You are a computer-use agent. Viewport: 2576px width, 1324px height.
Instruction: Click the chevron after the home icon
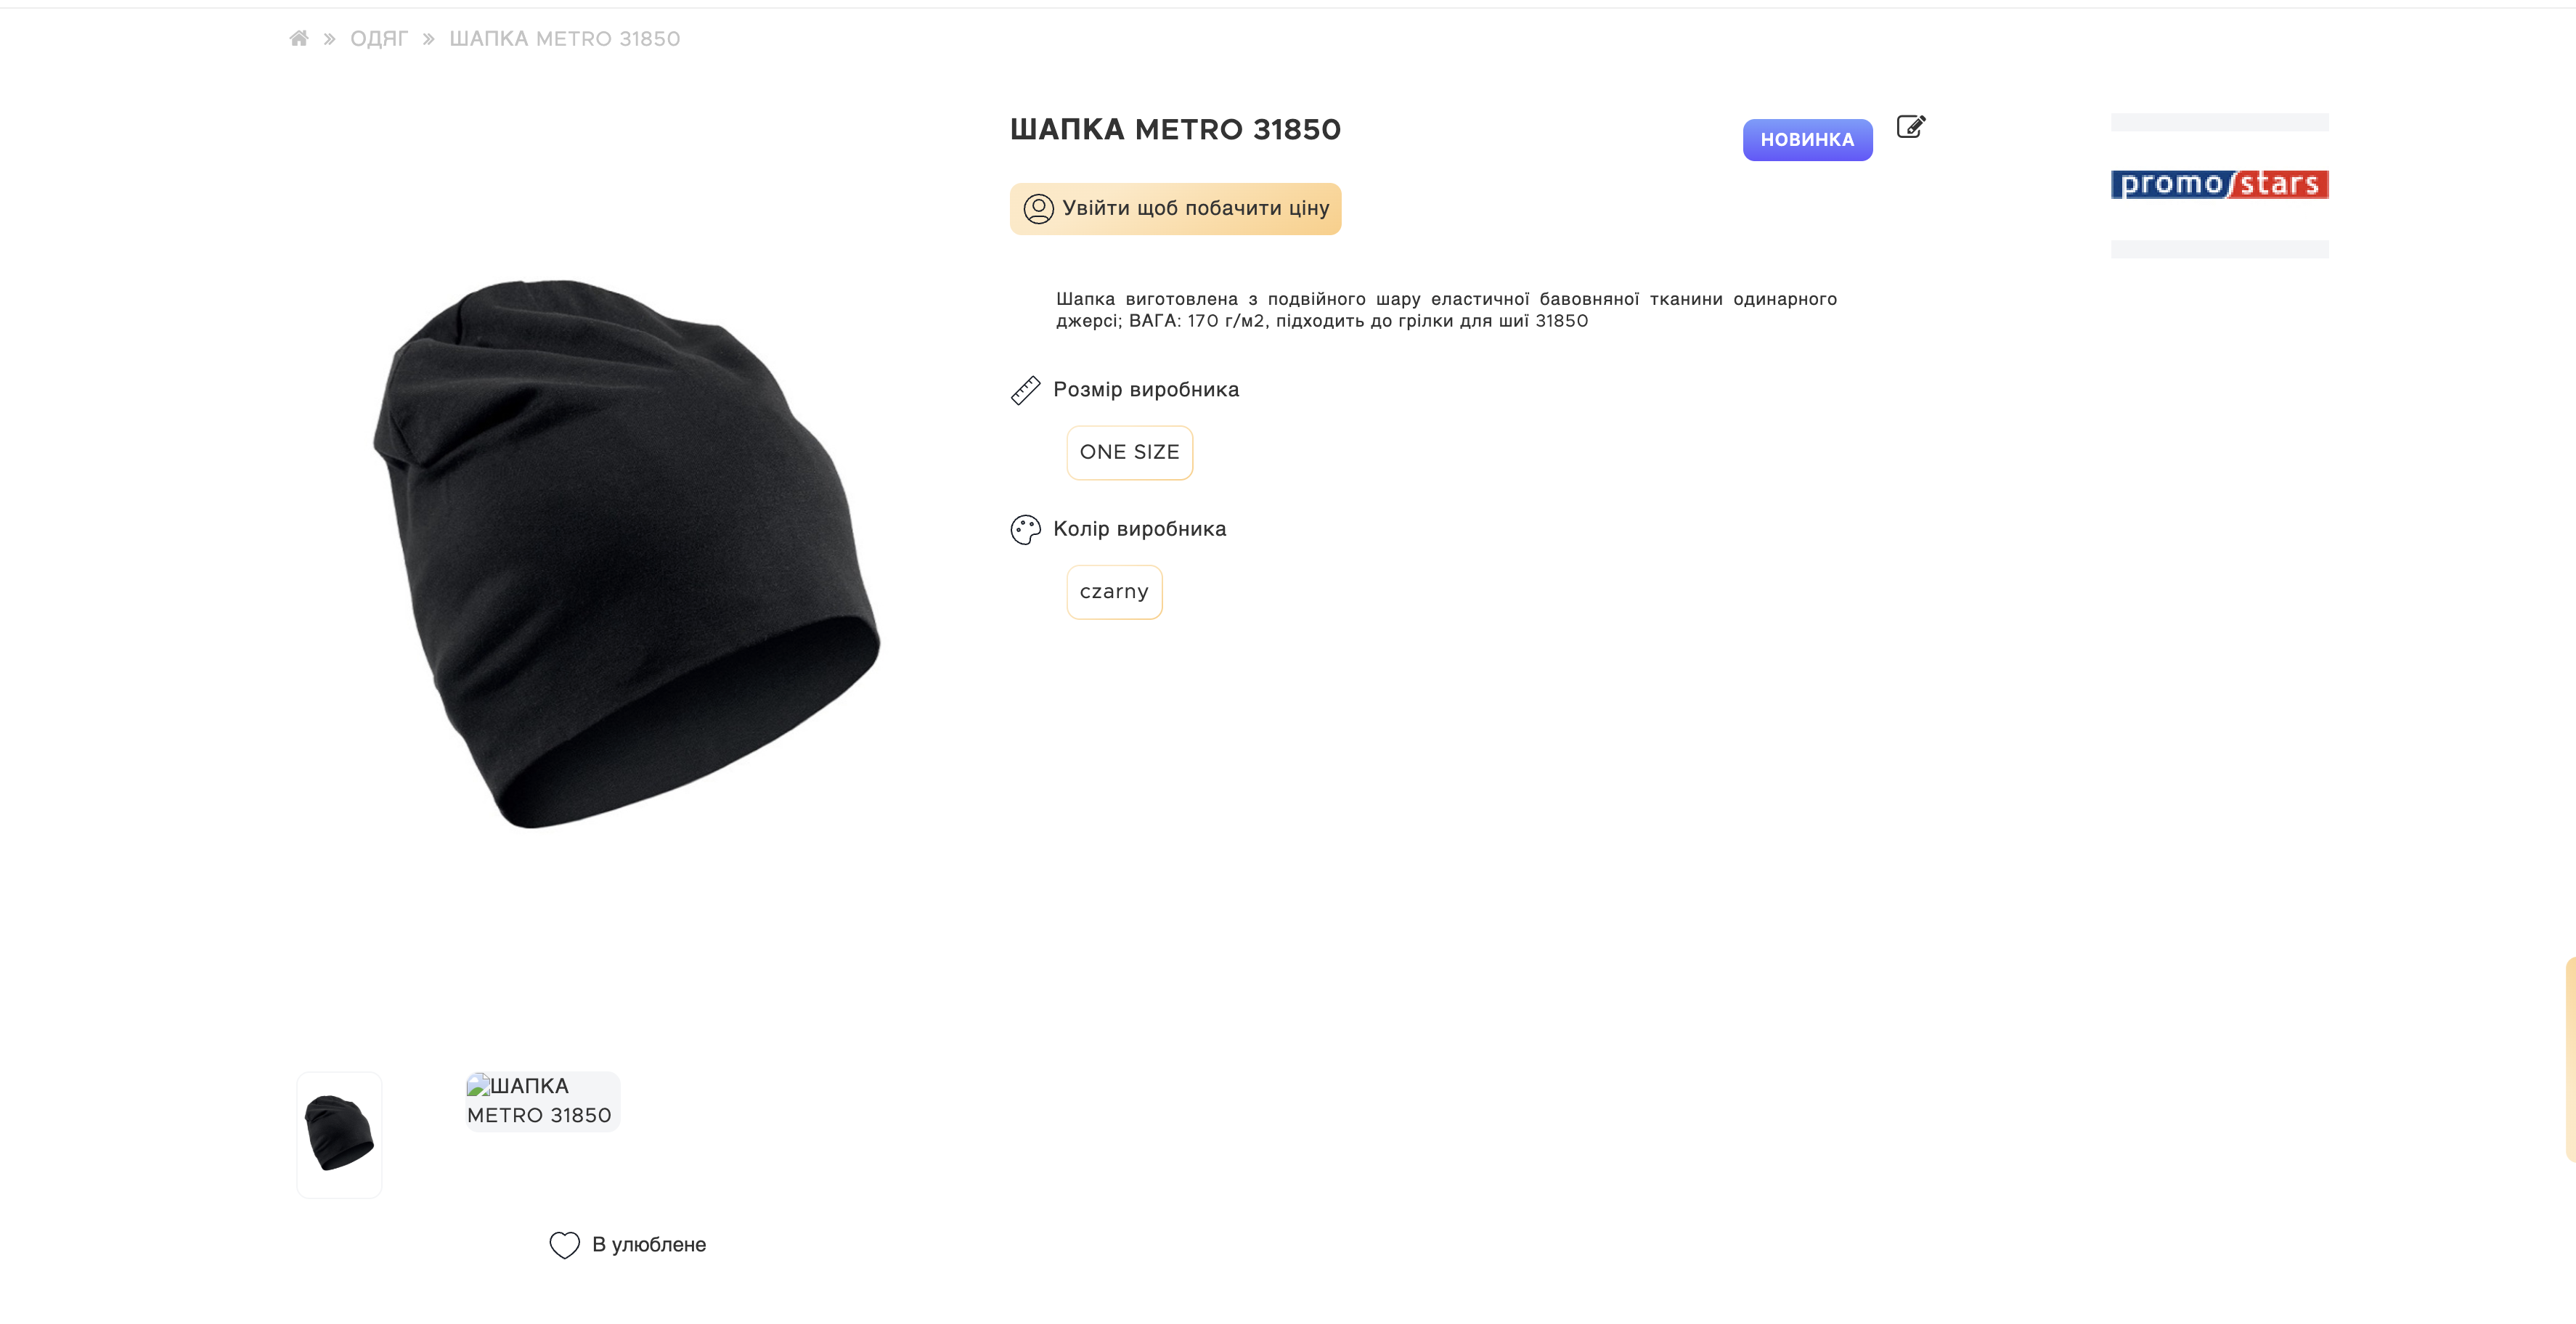coord(329,39)
